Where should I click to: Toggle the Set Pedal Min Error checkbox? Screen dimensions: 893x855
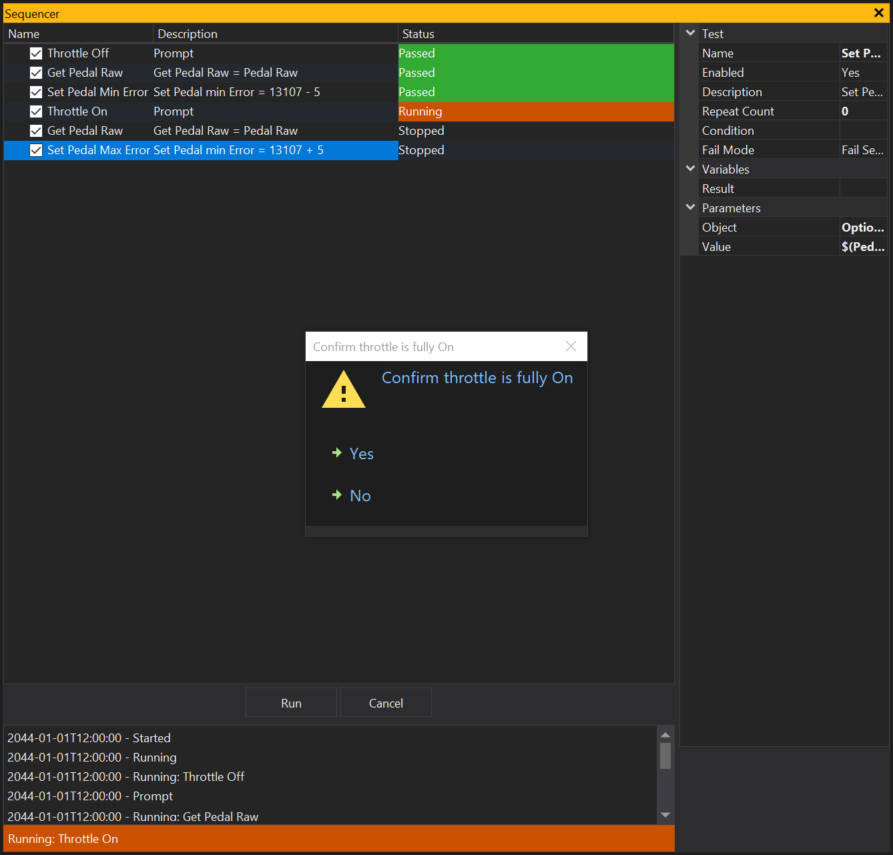coord(36,92)
